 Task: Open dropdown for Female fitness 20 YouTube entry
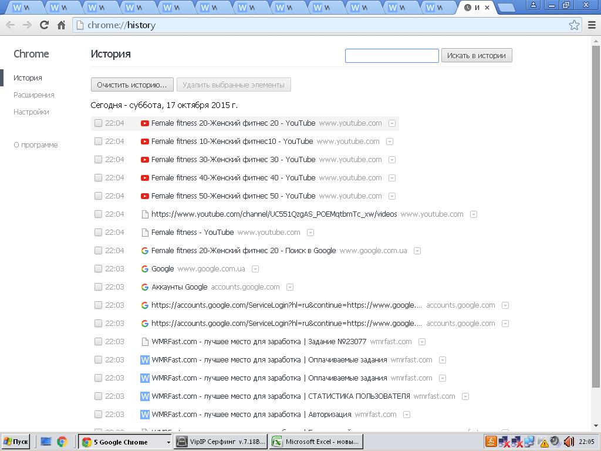point(391,123)
